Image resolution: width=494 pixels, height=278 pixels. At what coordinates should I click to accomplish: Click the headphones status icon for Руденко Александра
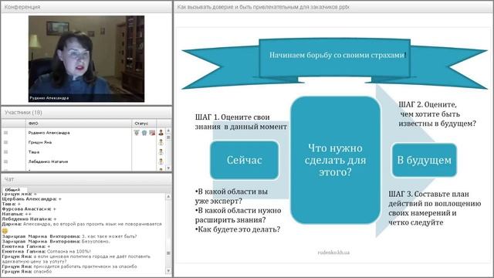(x=144, y=133)
